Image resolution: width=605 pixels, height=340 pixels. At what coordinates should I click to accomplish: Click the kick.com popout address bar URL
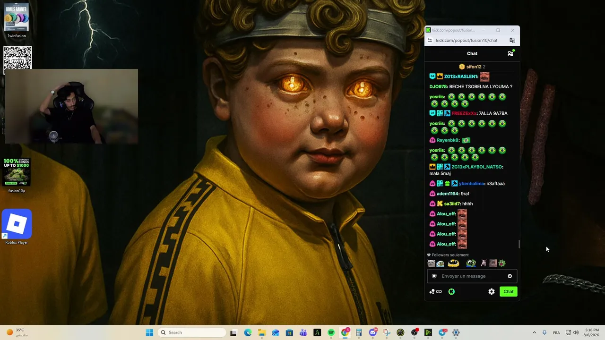pyautogui.click(x=467, y=40)
